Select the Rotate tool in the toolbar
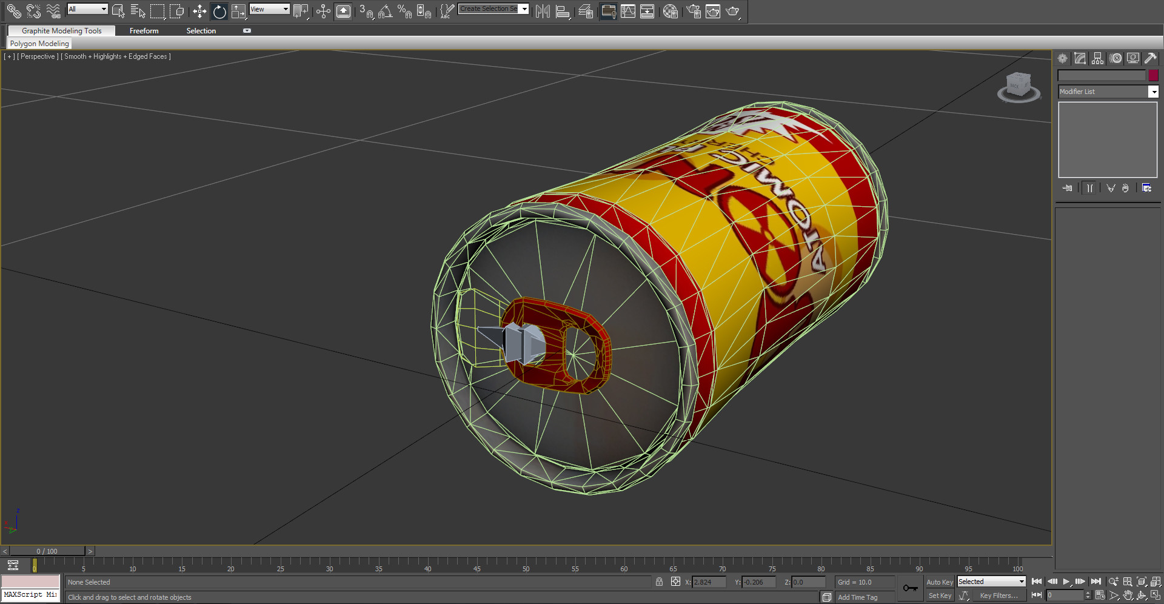The height and width of the screenshot is (604, 1164). point(219,11)
